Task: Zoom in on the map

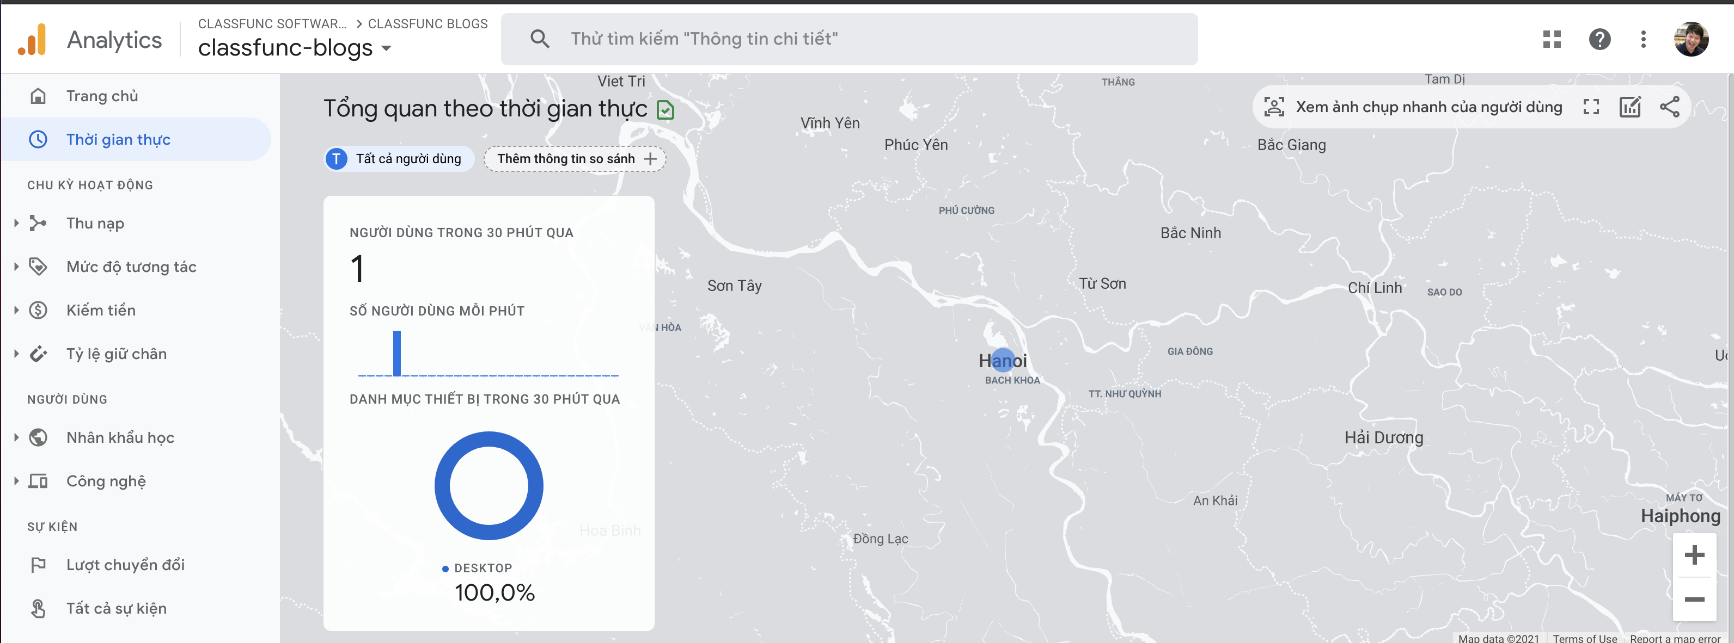Action: [x=1694, y=555]
